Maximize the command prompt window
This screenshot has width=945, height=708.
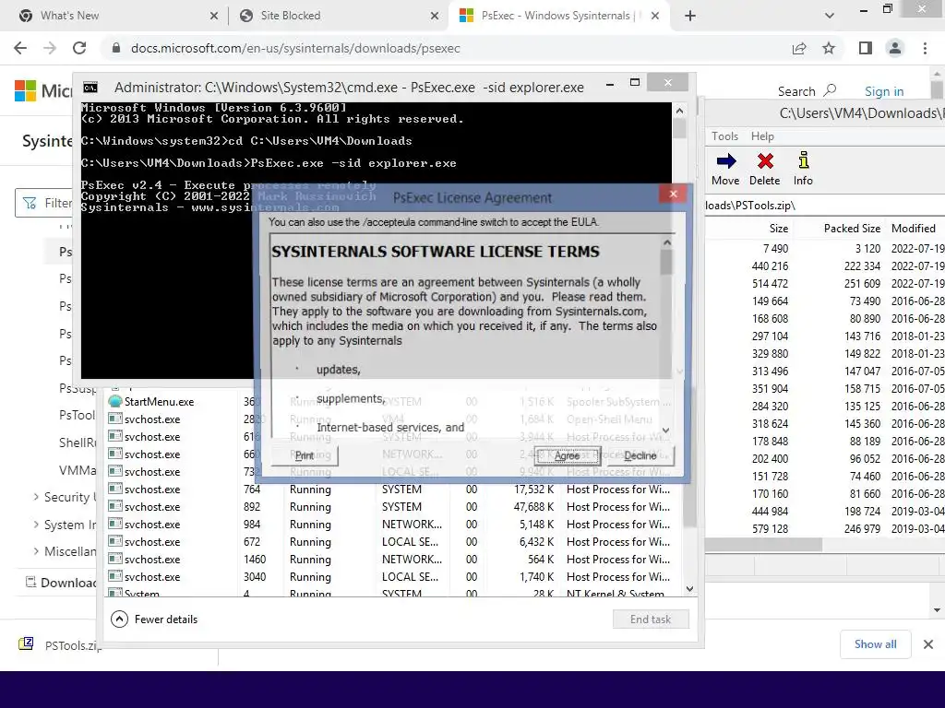click(x=635, y=82)
